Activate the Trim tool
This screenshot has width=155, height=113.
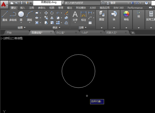[58, 13]
